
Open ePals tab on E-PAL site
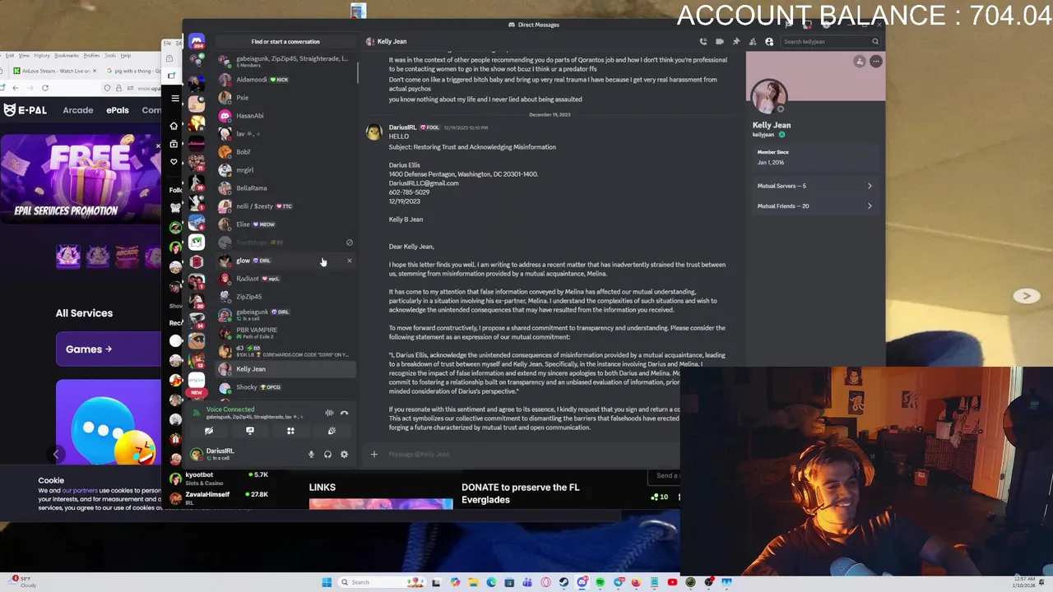click(118, 110)
